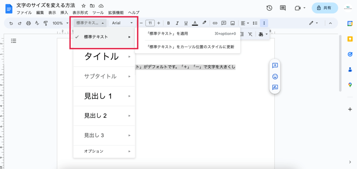Click the suggest edits floating icon
Screen dimensions: 357x169
click(275, 87)
